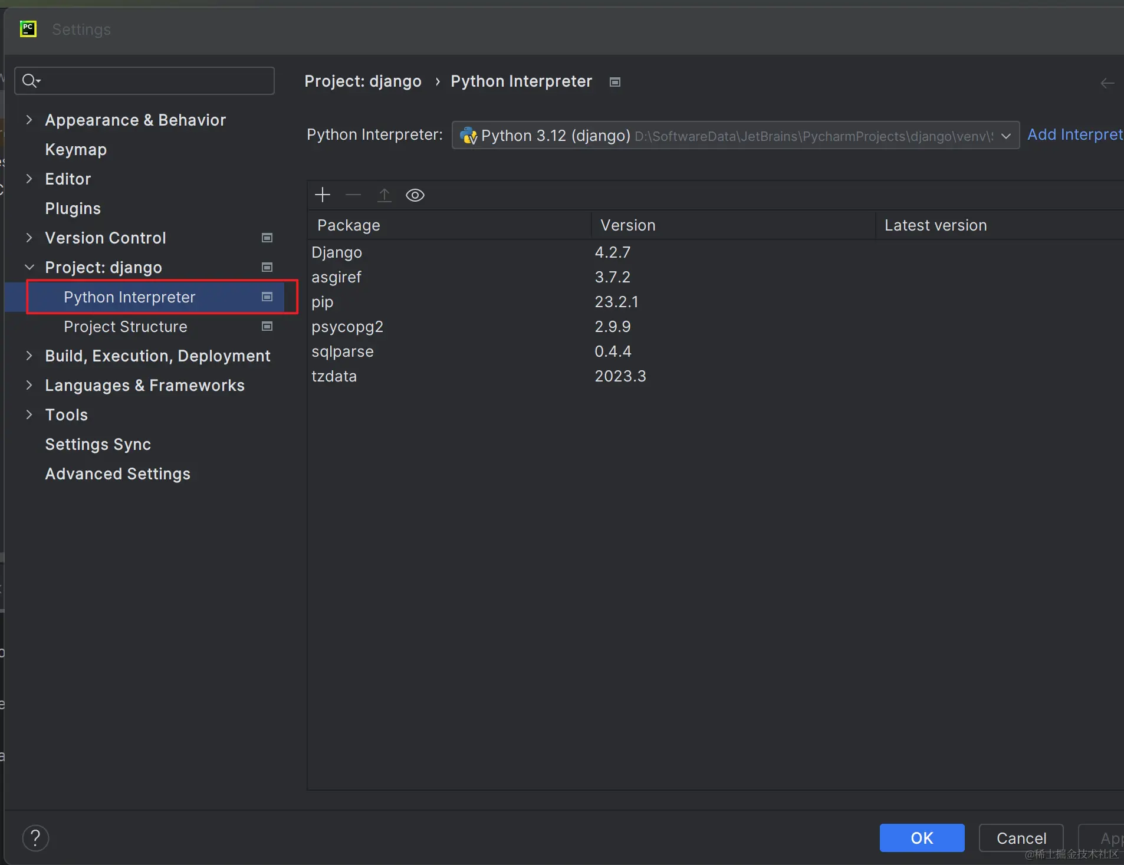Click the Python Interpreter breadcrumb title
The width and height of the screenshot is (1124, 865).
[x=521, y=81]
